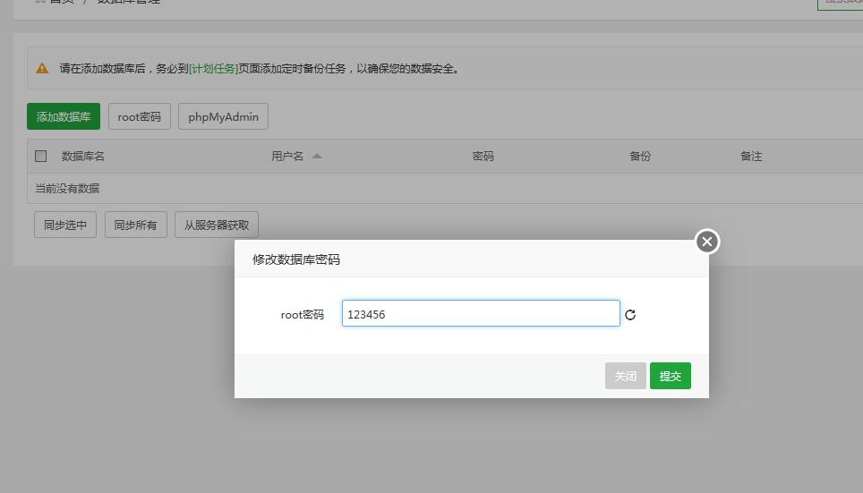Select the 备份 column header

[639, 156]
